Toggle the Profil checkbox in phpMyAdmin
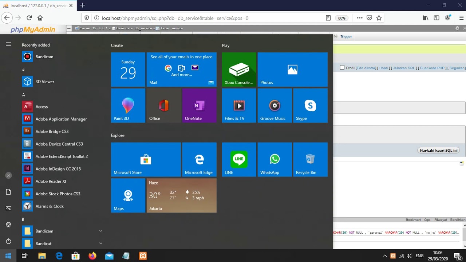The image size is (466, 262). 342,68
